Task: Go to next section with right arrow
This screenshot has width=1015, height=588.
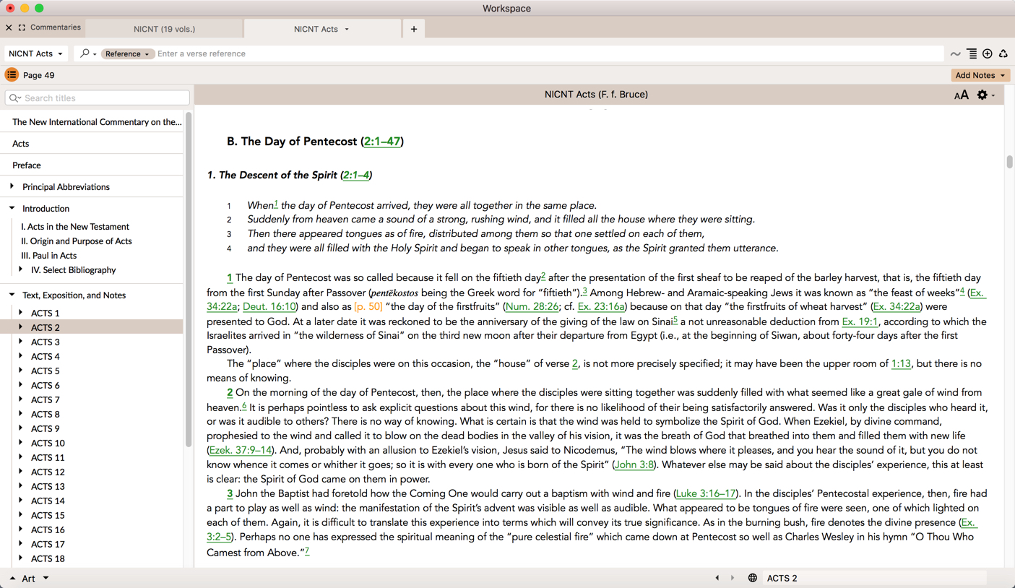Action: pyautogui.click(x=733, y=578)
